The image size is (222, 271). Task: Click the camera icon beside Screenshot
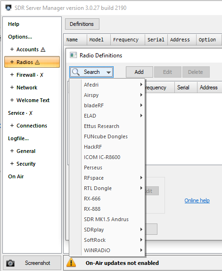(x=10, y=263)
